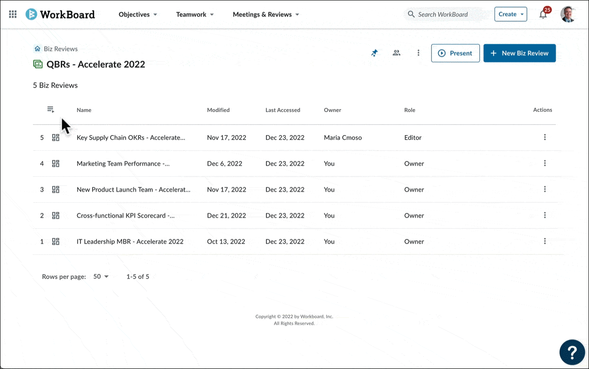Open the share people icon
Screen dimensions: 589x369
[x=396, y=53]
